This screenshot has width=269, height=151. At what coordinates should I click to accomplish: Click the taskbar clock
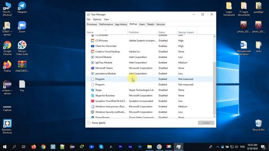point(252,147)
